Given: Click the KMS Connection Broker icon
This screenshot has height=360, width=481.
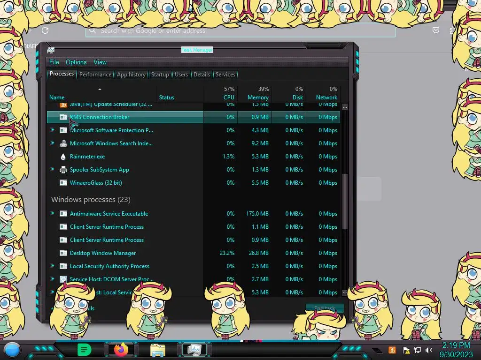Looking at the screenshot, I should coord(63,117).
